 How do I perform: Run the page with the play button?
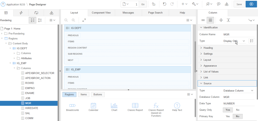tap(251, 4)
